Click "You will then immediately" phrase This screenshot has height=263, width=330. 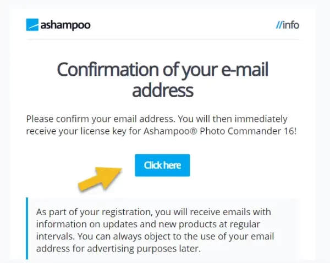pos(233,119)
